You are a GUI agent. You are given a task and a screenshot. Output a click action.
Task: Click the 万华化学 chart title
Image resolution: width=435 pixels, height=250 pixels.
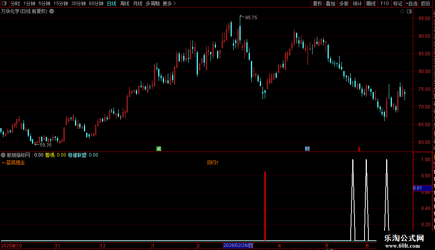tap(24, 12)
